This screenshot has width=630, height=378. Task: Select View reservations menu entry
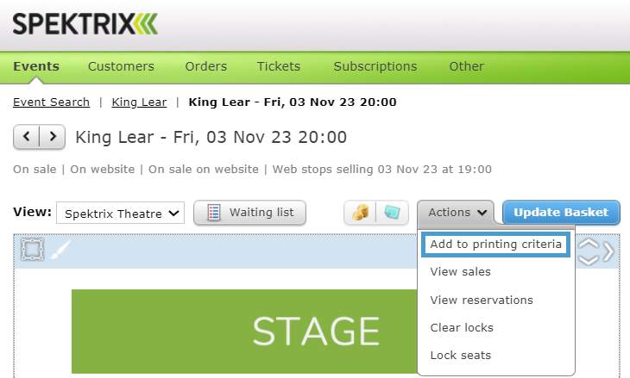(482, 300)
